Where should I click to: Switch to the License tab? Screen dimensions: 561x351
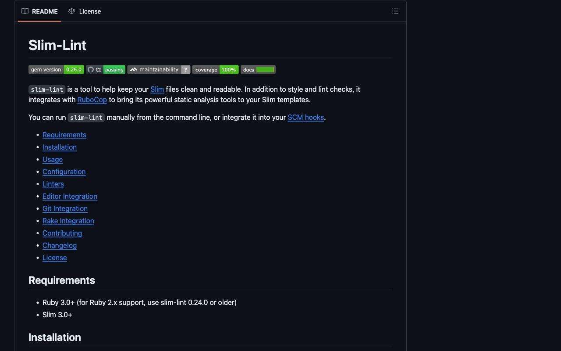(85, 11)
